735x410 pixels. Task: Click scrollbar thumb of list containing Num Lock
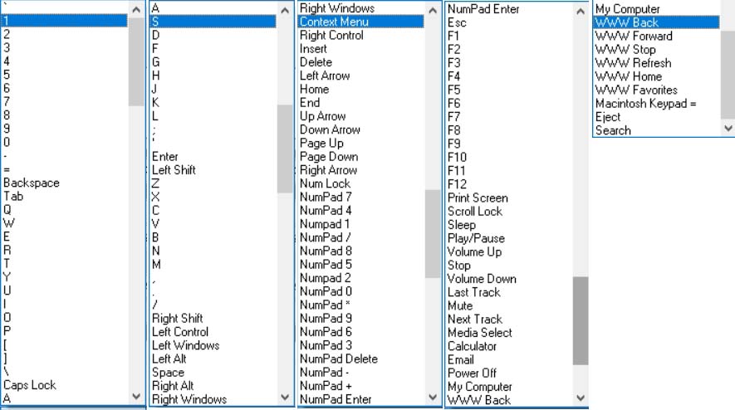point(433,233)
